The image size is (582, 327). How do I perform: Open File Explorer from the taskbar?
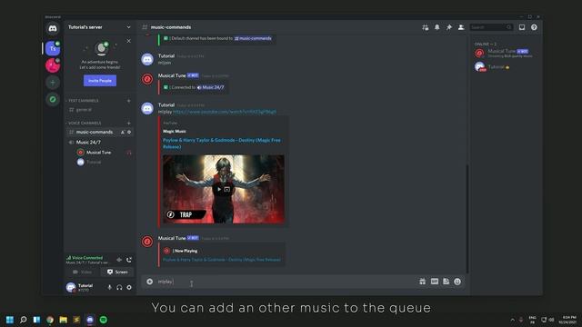coord(63,320)
